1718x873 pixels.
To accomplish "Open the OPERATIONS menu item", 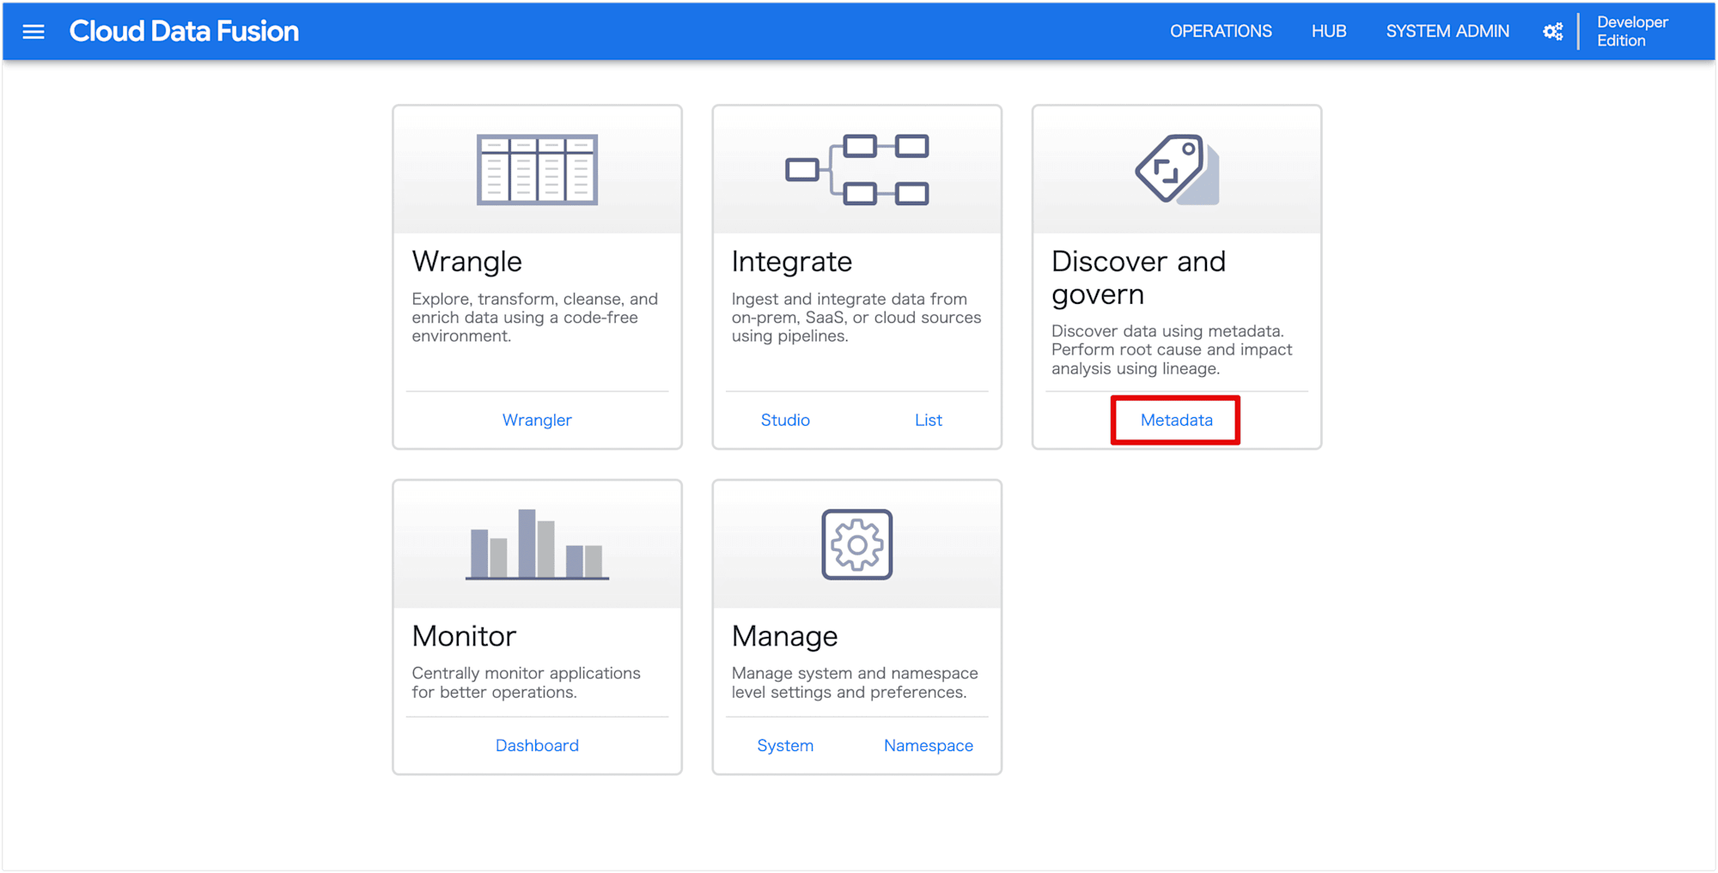I will [1221, 32].
